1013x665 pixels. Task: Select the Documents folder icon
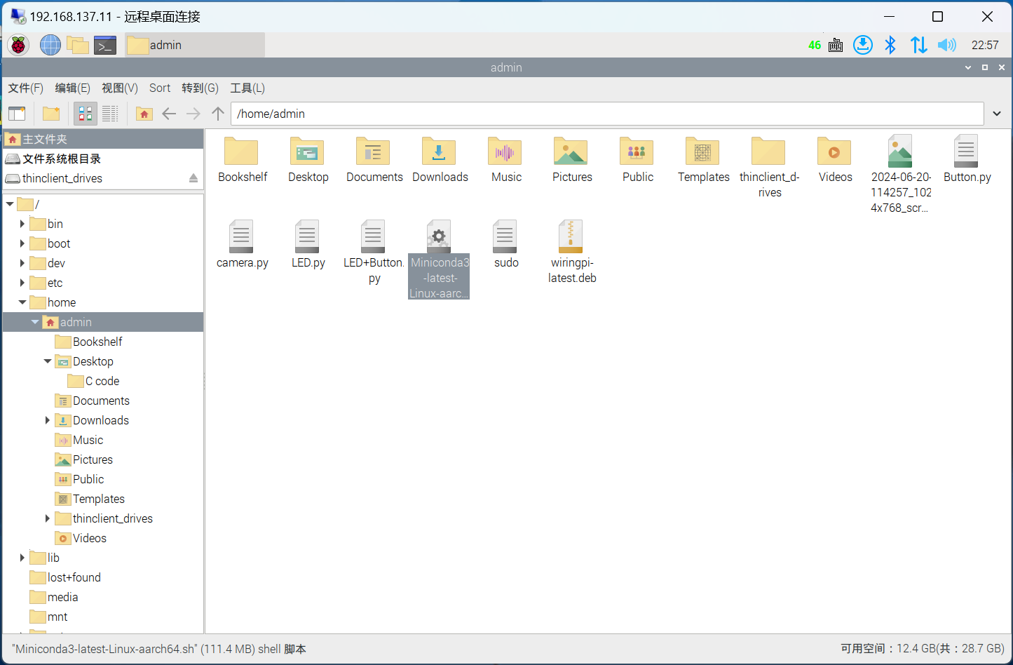[x=374, y=151]
